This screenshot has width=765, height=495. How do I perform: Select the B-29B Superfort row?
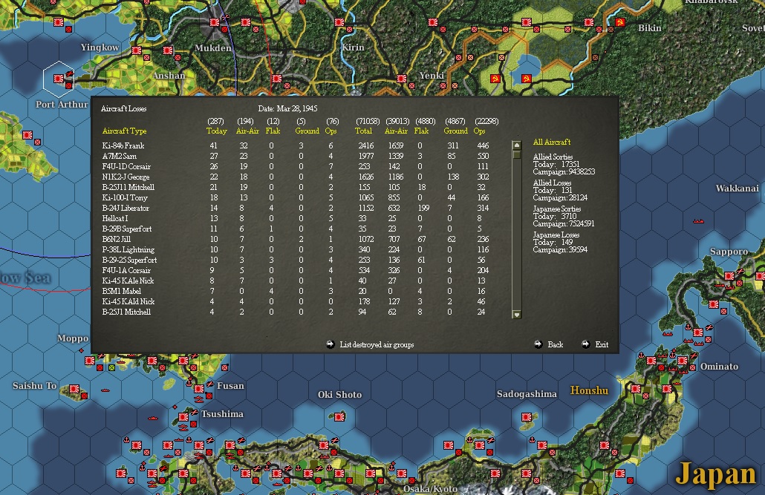295,229
